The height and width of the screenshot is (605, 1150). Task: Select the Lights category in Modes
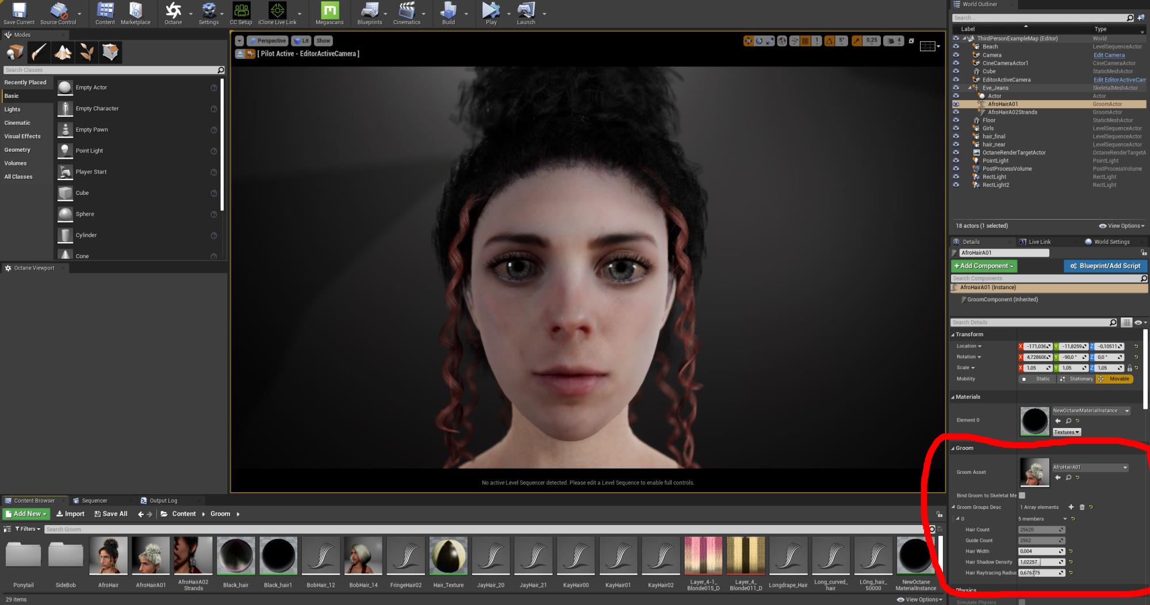pyautogui.click(x=13, y=109)
